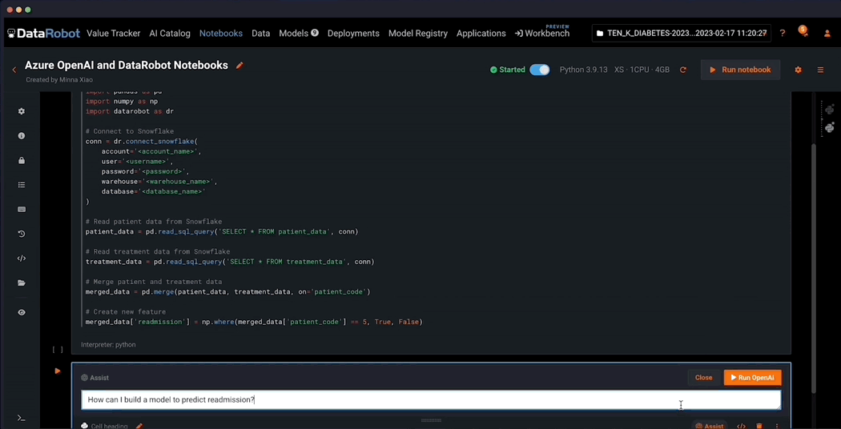Image resolution: width=841 pixels, height=429 pixels.
Task: Click the 'Interpreter: python' label
Action: (x=108, y=345)
